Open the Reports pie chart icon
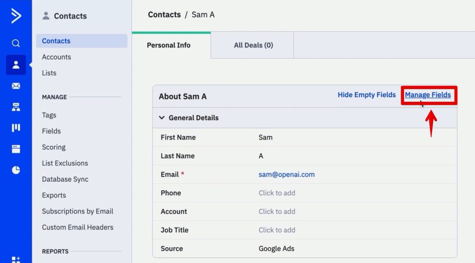 pyautogui.click(x=16, y=170)
